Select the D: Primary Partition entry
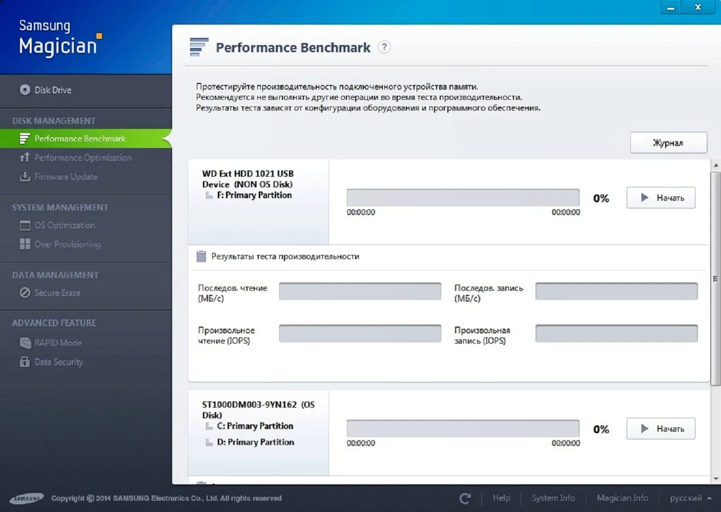 point(255,442)
